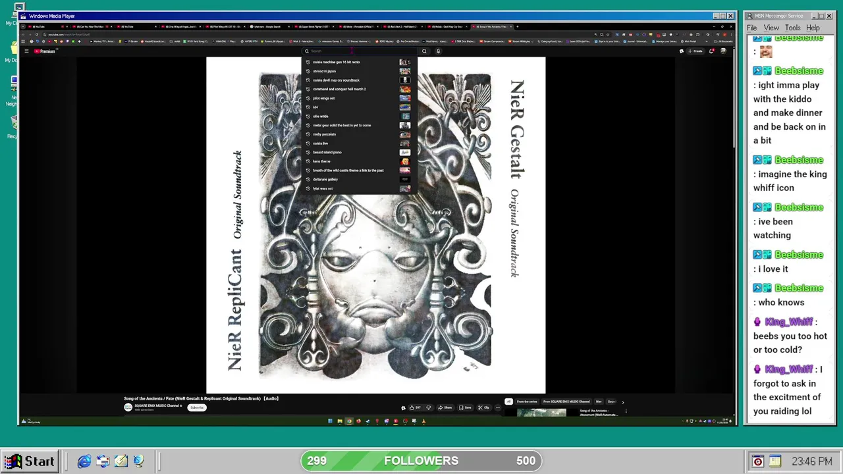Click history clock icon beside 'pilot wings ost'
Image resolution: width=843 pixels, height=474 pixels.
tap(308, 98)
